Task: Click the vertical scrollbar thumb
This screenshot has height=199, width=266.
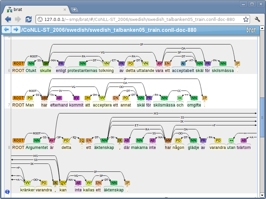Action: [262, 117]
